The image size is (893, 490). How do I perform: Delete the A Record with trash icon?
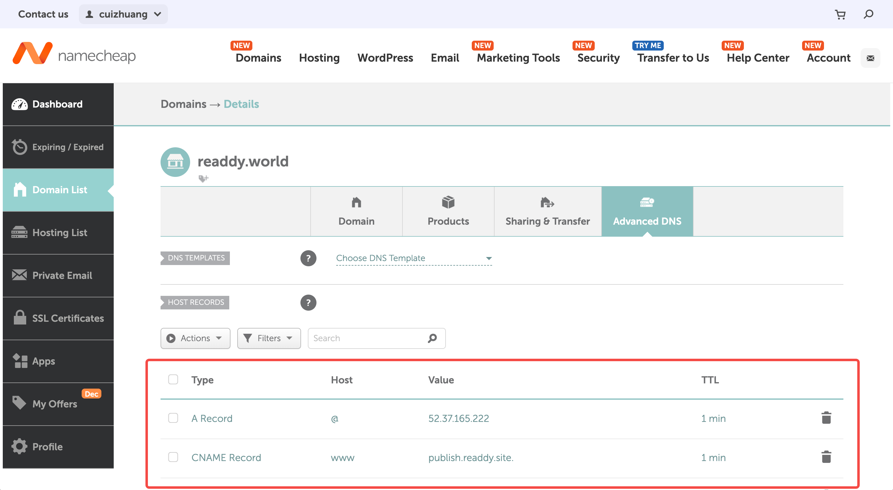tap(826, 418)
